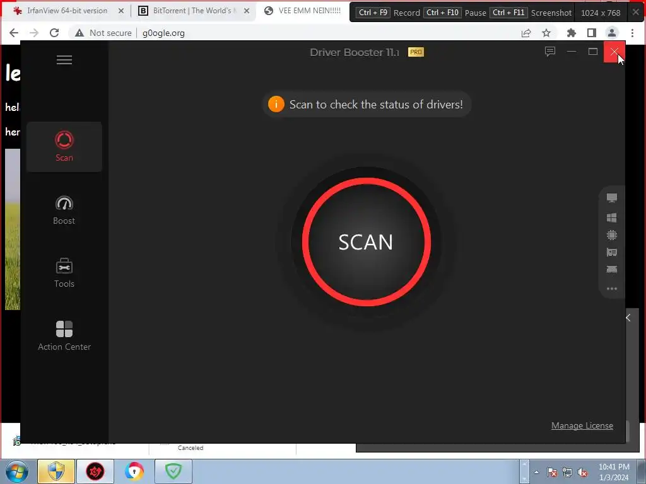Screen dimensions: 646x484
Task: Click the Not secure warning indicator
Action: (103, 33)
